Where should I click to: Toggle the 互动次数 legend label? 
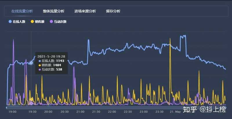tap(60, 22)
